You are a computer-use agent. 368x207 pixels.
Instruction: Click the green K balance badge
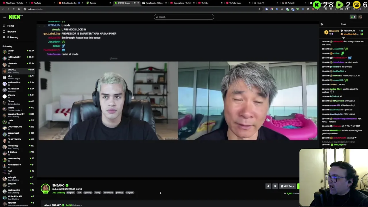pyautogui.click(x=353, y=17)
